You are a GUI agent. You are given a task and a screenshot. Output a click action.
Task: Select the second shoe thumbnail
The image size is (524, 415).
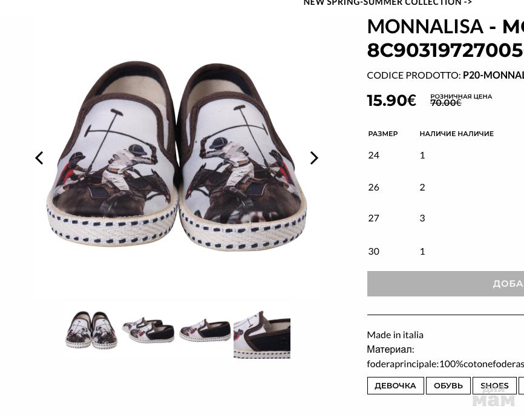[x=148, y=330]
